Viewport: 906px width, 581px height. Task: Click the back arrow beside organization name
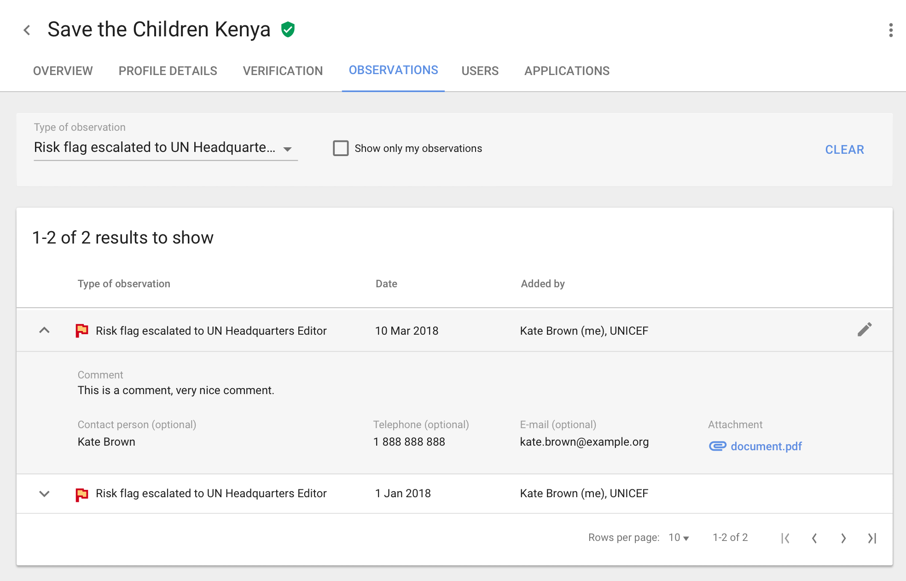(27, 30)
